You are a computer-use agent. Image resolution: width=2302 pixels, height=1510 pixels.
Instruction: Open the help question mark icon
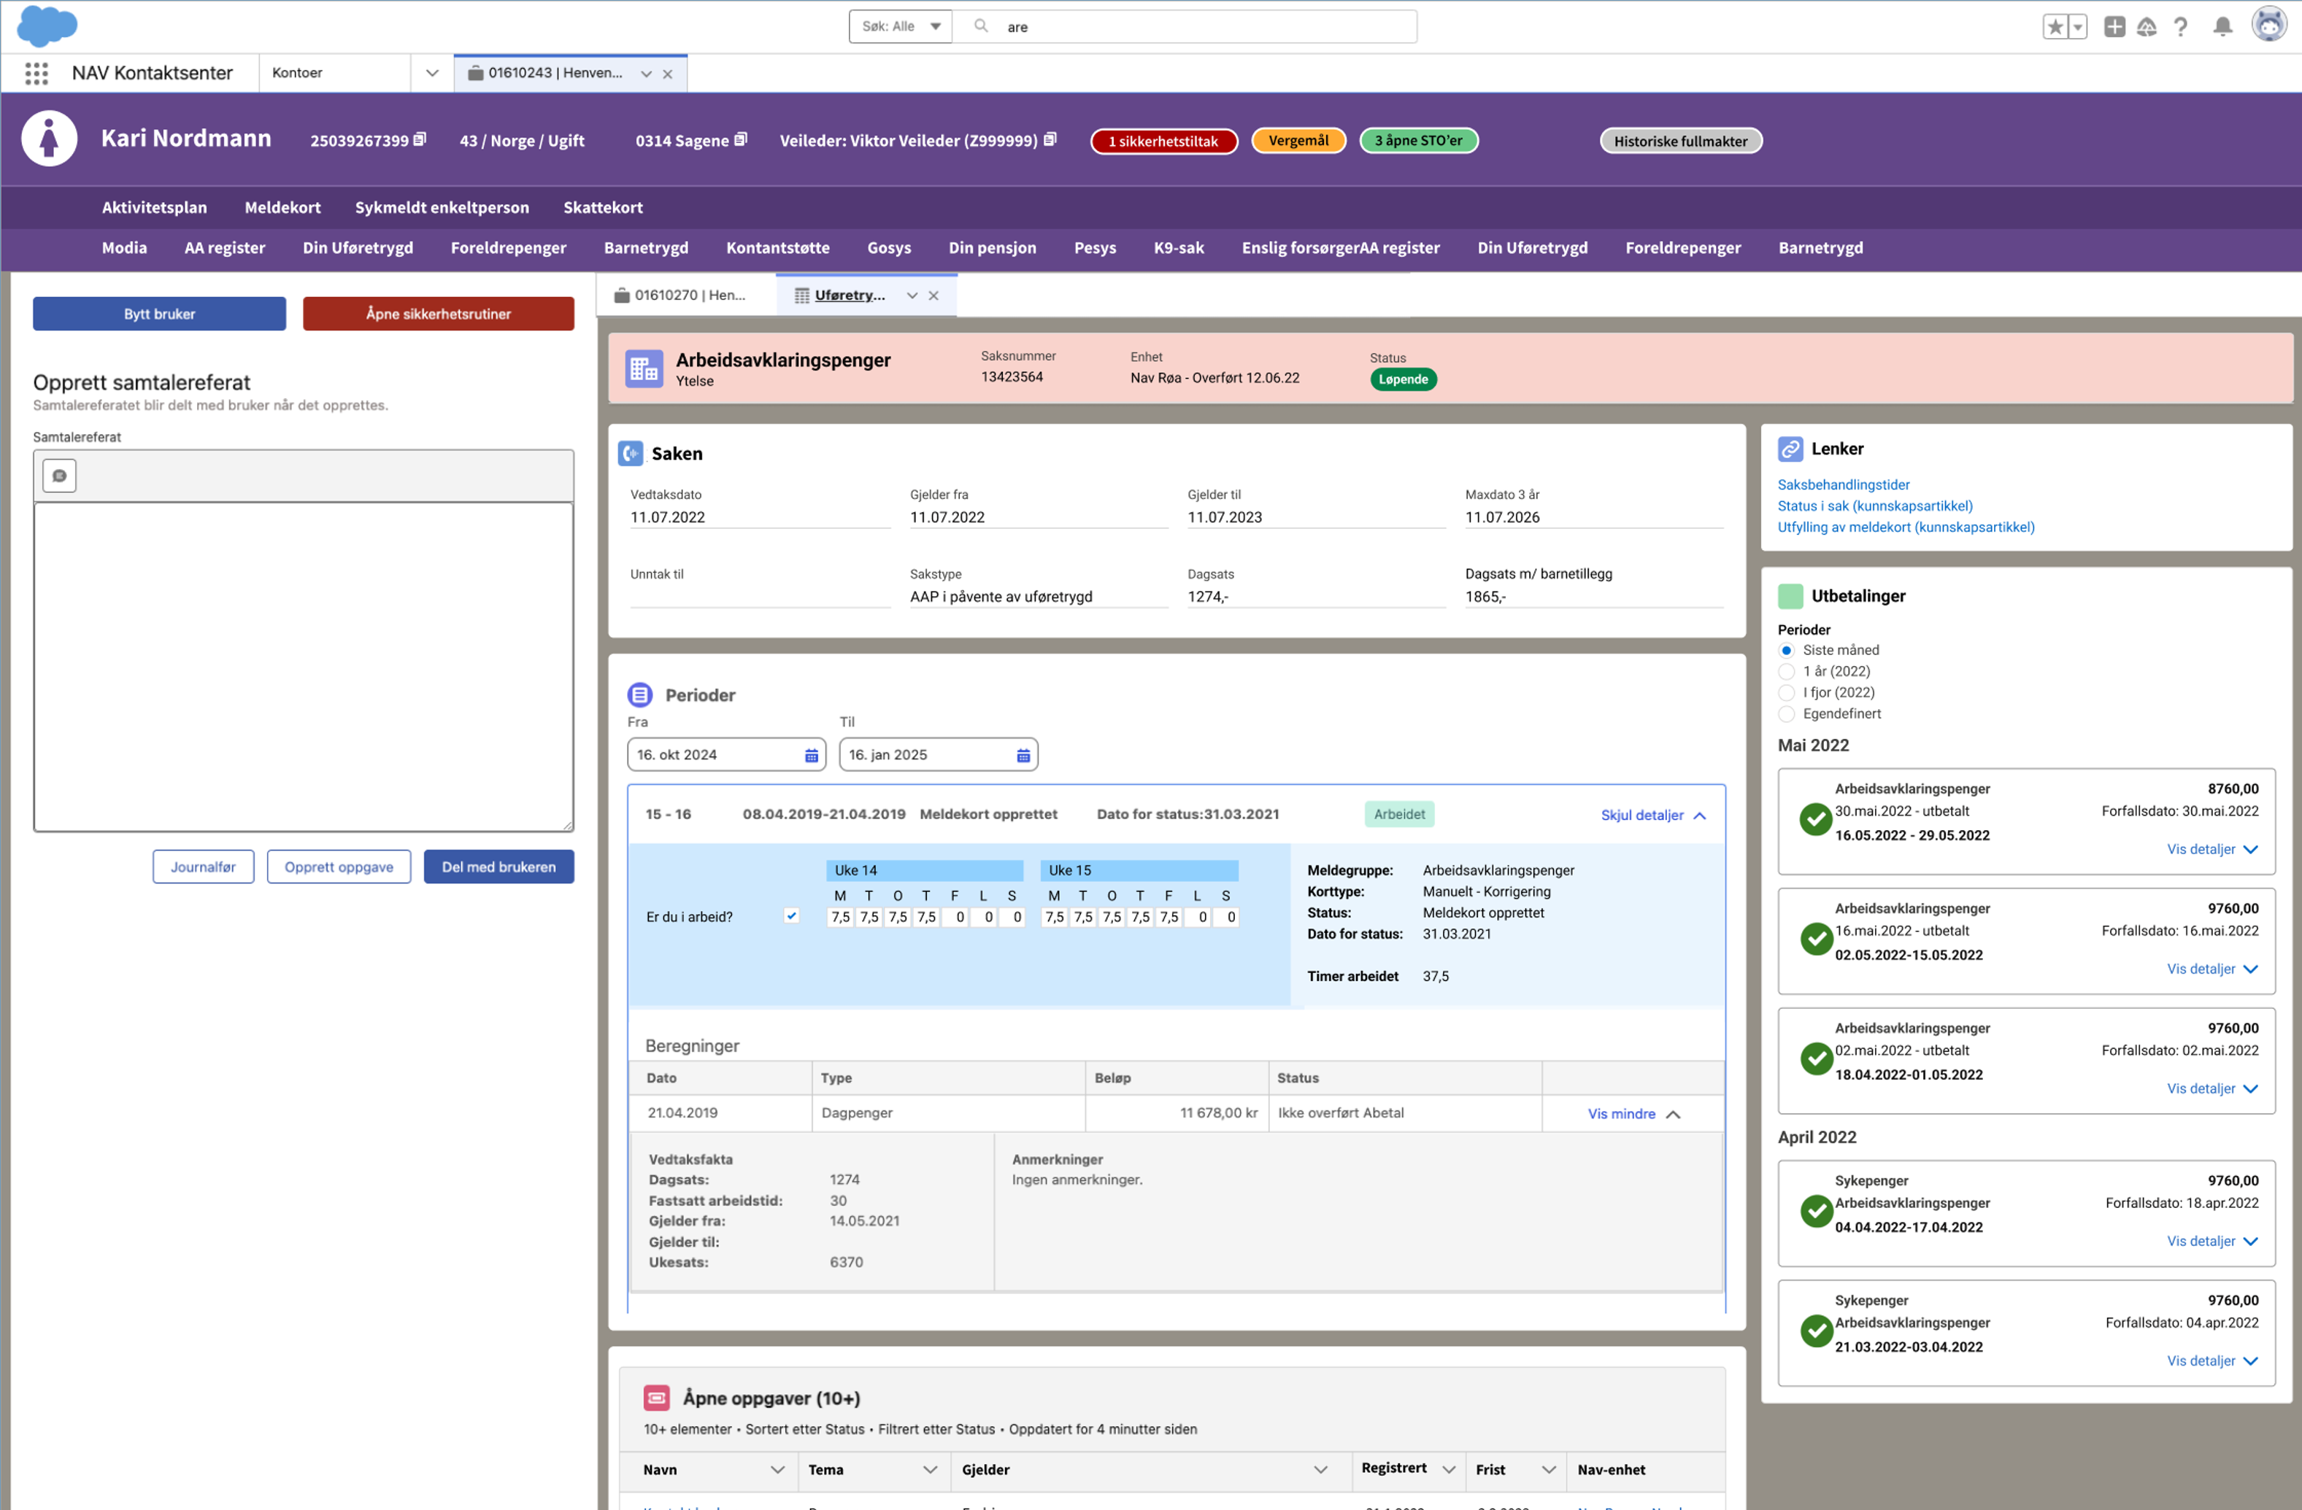click(x=2180, y=27)
